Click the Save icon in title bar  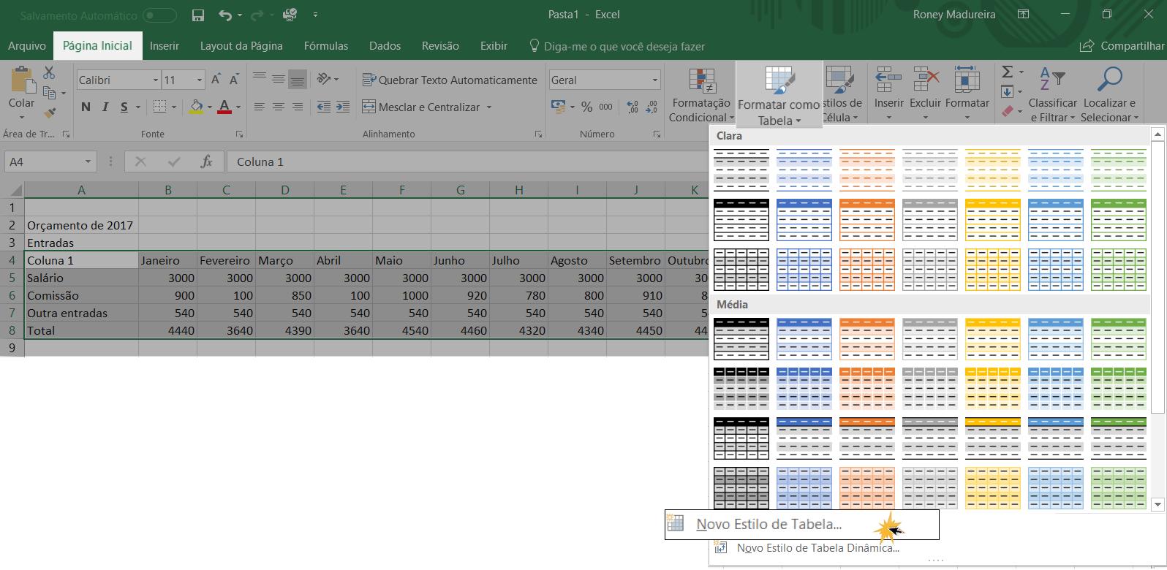[197, 15]
